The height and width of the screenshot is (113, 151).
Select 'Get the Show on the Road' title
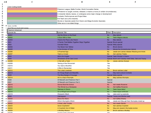82,35
